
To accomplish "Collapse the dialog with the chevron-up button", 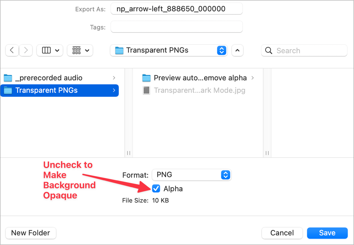I will 237,50.
